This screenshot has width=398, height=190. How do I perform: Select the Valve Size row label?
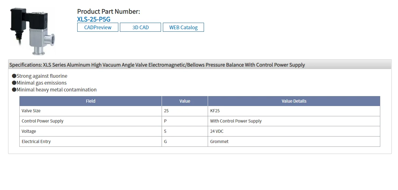(x=31, y=111)
